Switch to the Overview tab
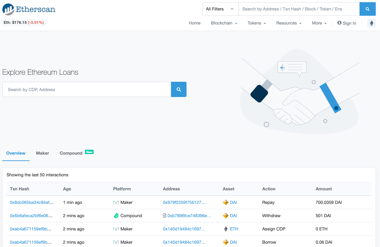The image size is (380, 247). tap(16, 153)
